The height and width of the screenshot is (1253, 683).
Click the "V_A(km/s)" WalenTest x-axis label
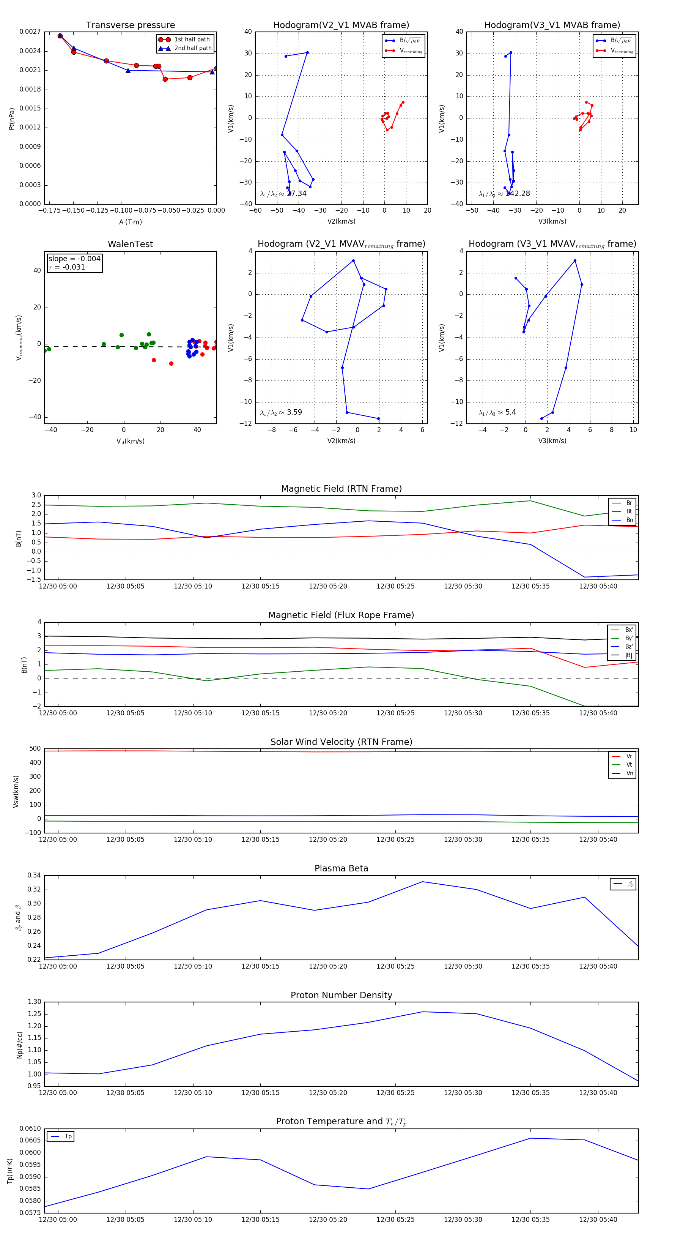click(130, 442)
